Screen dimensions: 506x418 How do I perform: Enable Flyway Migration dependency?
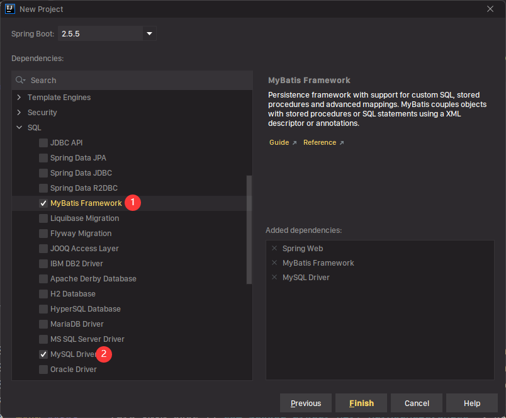pos(43,234)
